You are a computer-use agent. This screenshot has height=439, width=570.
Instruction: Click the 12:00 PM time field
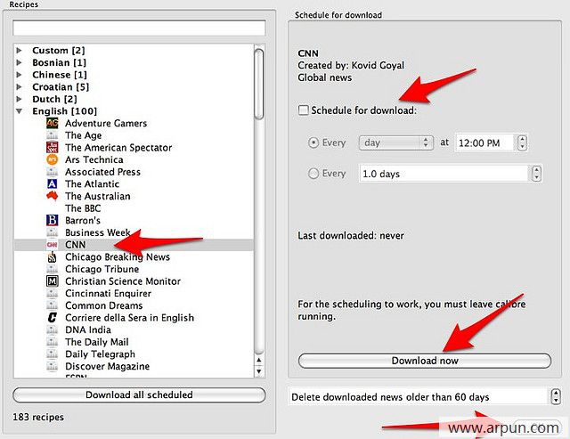click(484, 142)
